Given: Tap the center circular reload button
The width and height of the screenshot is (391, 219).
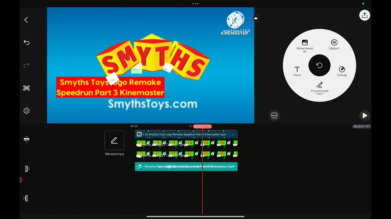Looking at the screenshot, I should coord(320,65).
